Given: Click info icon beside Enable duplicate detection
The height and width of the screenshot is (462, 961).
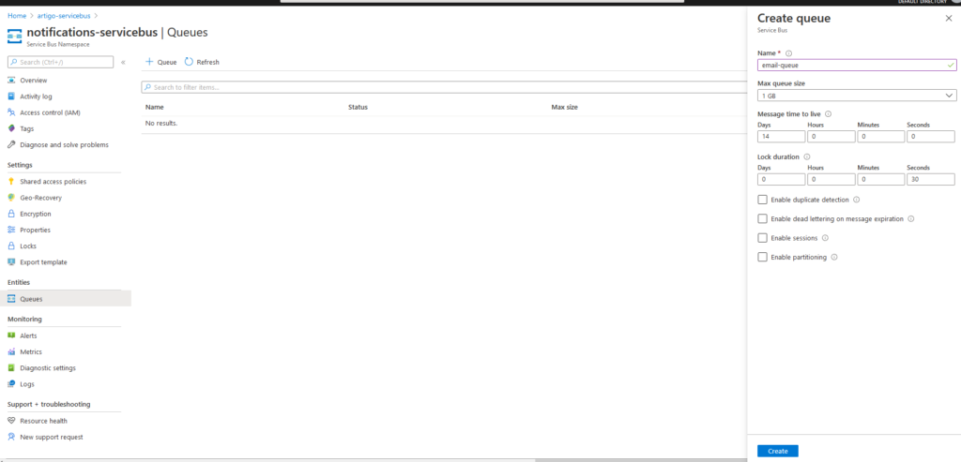Looking at the screenshot, I should point(856,200).
